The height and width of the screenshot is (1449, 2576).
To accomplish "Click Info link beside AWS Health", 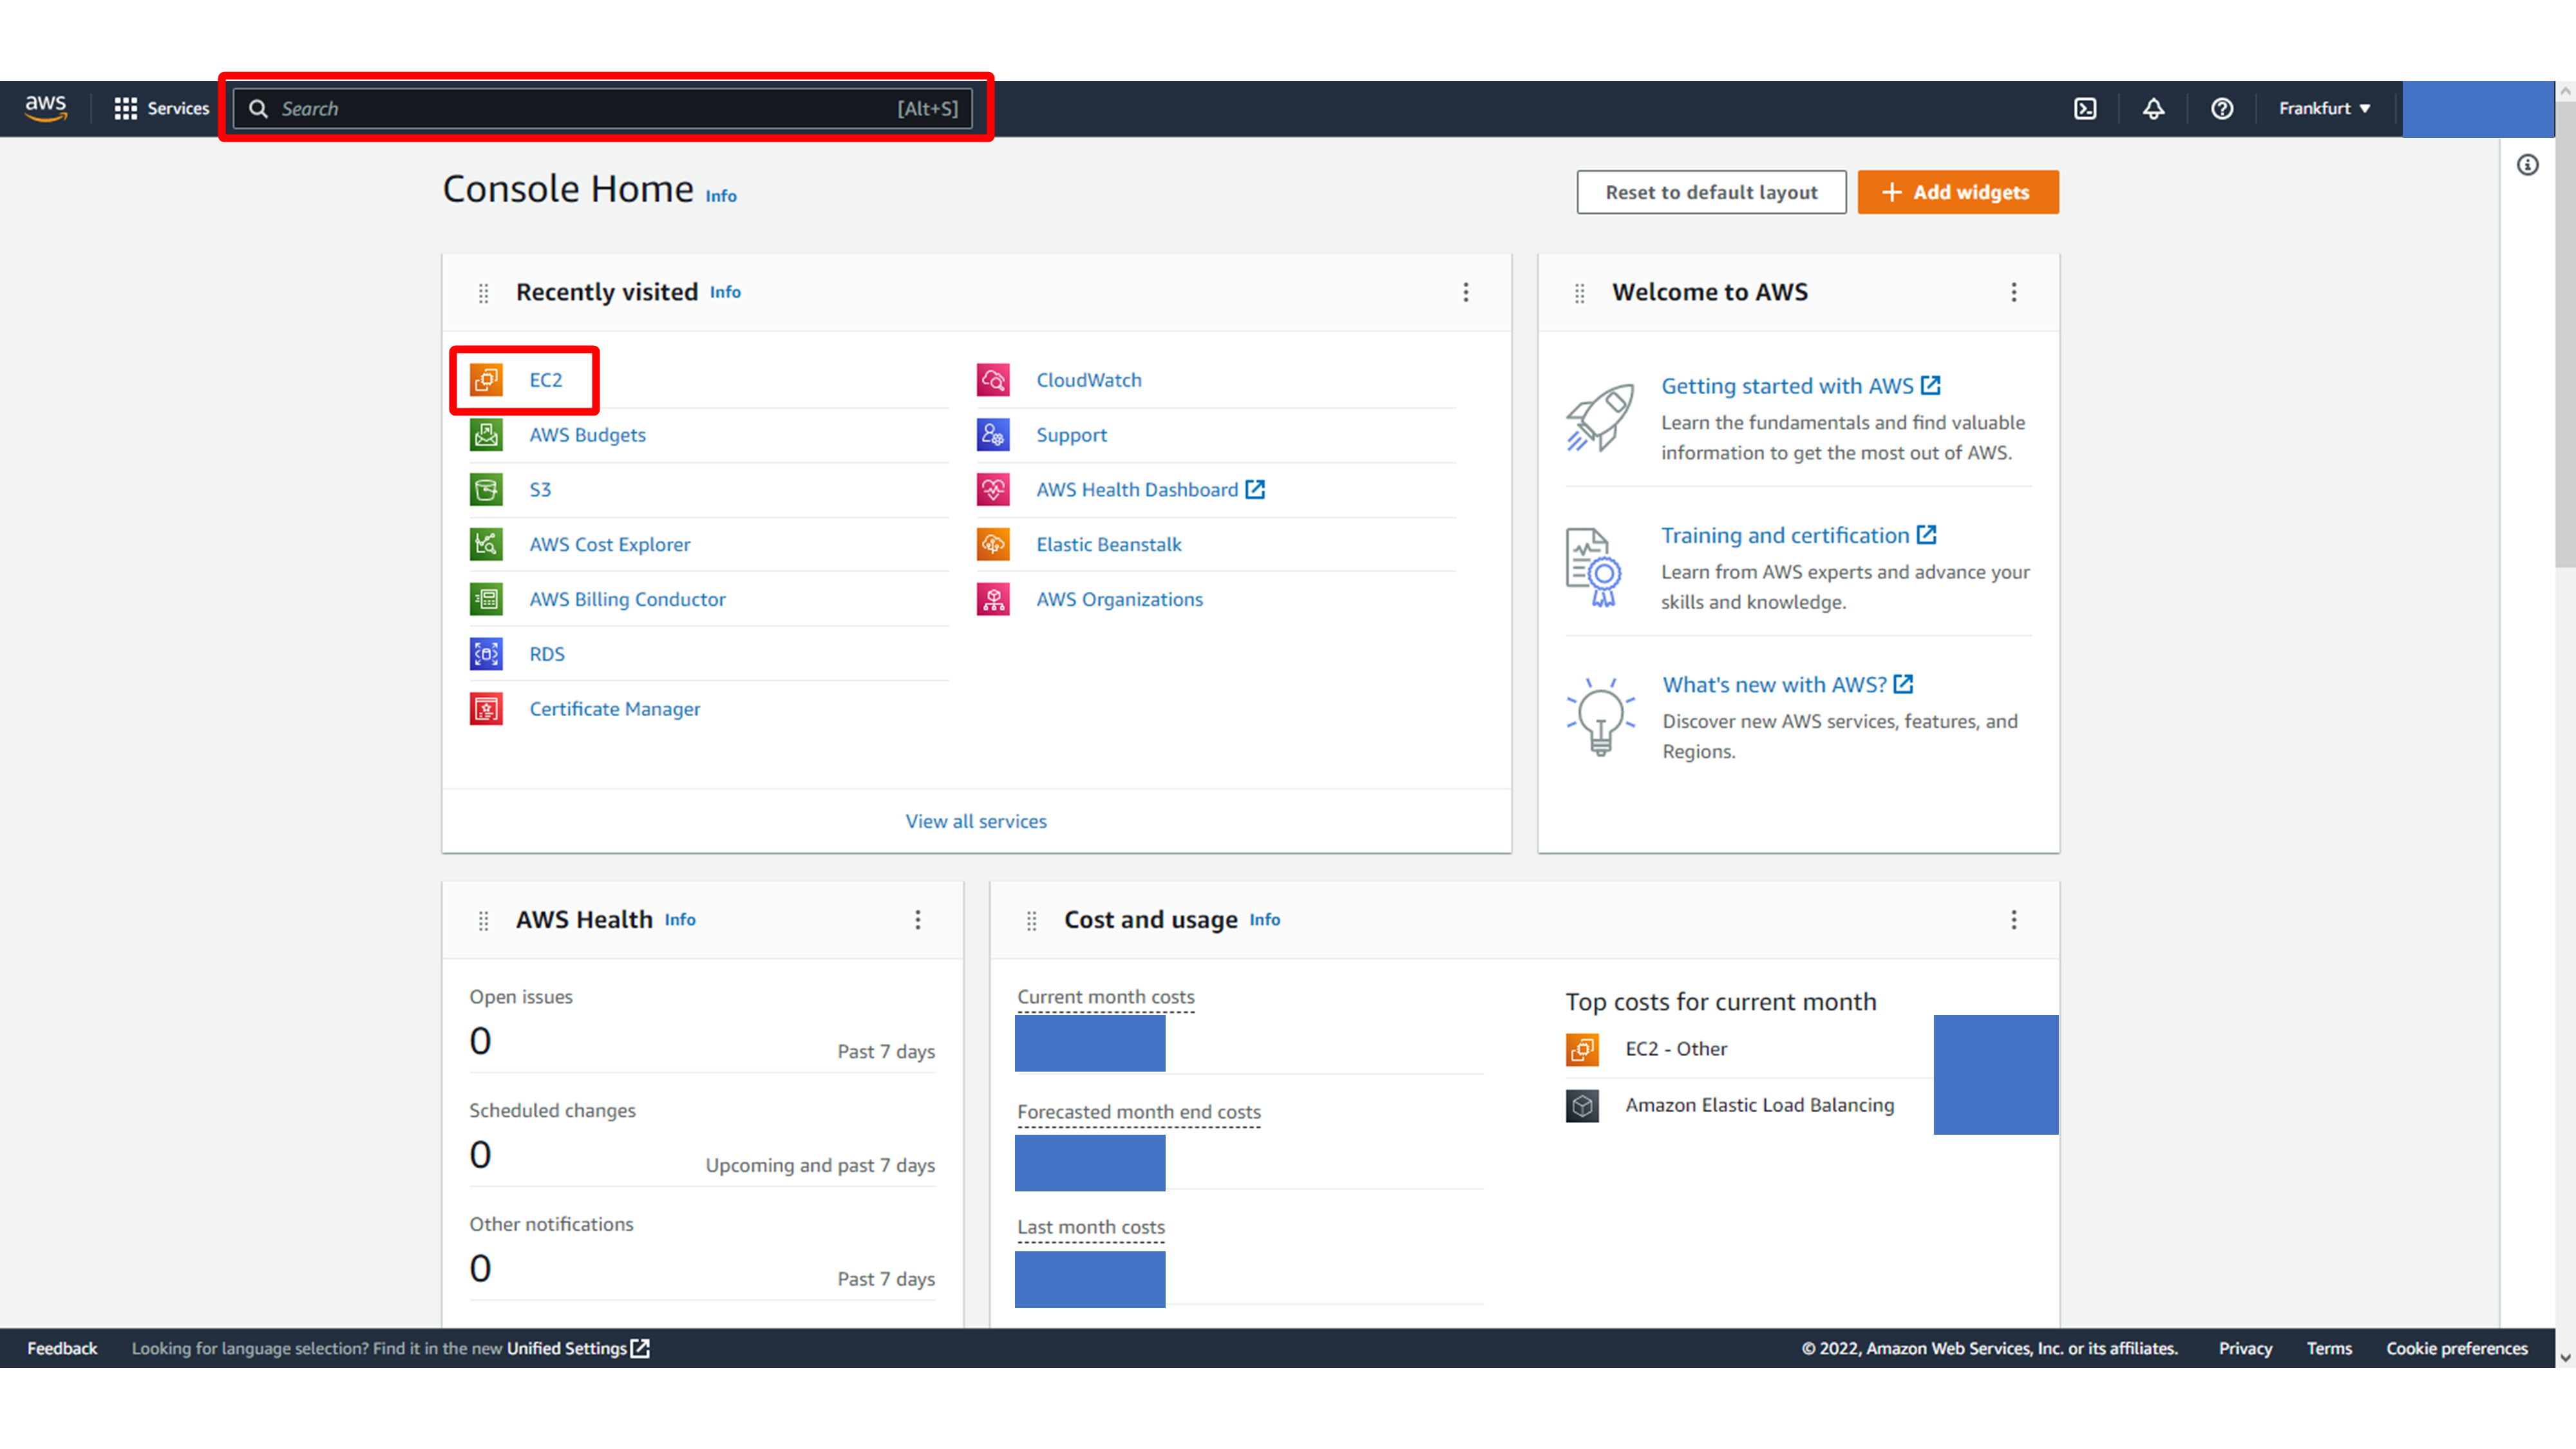I will pyautogui.click(x=680, y=920).
